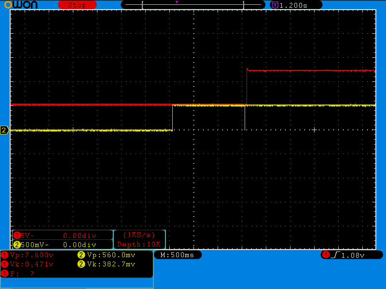The width and height of the screenshot is (386, 289).
Task: Click the 1KS/s sample rate readout
Action: coord(139,235)
